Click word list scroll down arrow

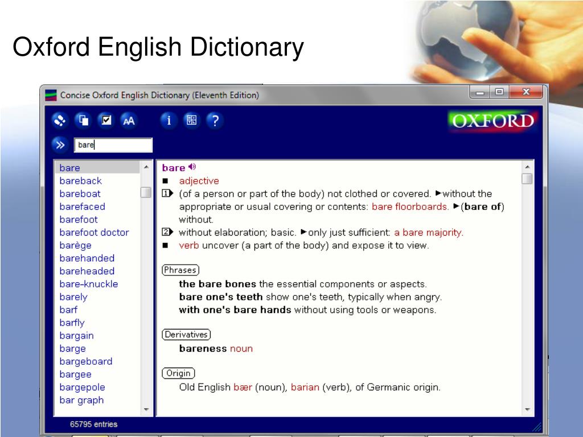coord(146,410)
